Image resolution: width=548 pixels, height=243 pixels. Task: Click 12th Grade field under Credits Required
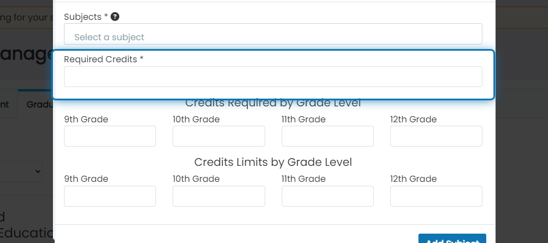point(436,136)
